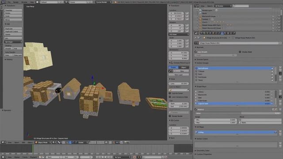The width and height of the screenshot is (283, 159).
Task: Toggle the Grease Pencil Layers checkbox
Action: 172,63
